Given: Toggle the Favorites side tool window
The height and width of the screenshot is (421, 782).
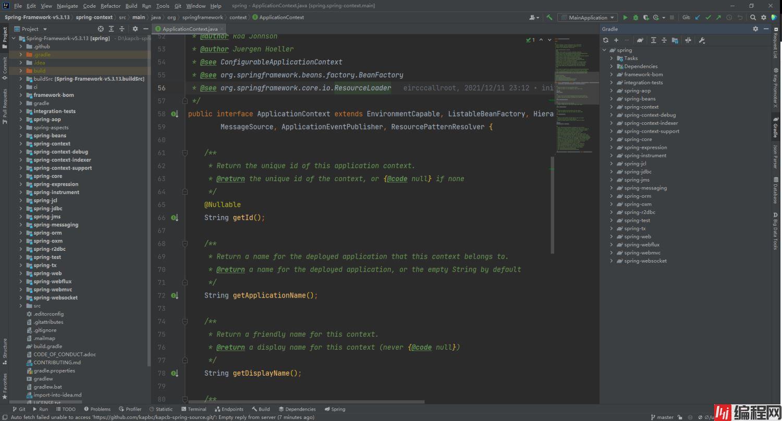Looking at the screenshot, I should [x=5, y=386].
